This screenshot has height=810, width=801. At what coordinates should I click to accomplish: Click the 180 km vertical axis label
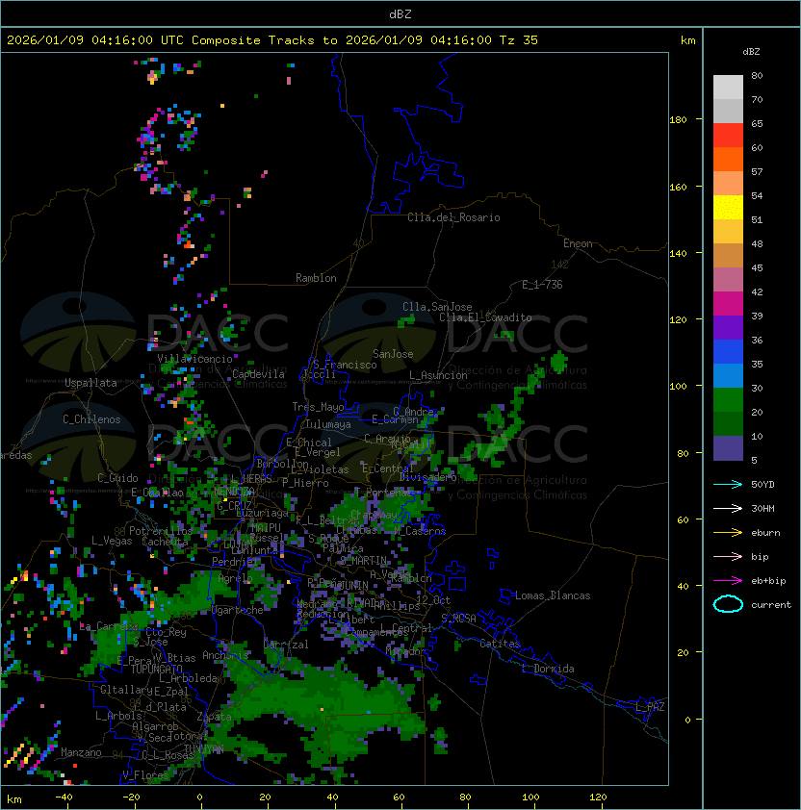click(678, 120)
